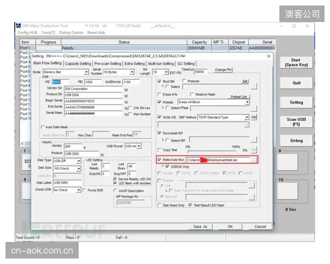Open the Serial Number 16 Bytes dropdown
330x264 pixels.
132,72
